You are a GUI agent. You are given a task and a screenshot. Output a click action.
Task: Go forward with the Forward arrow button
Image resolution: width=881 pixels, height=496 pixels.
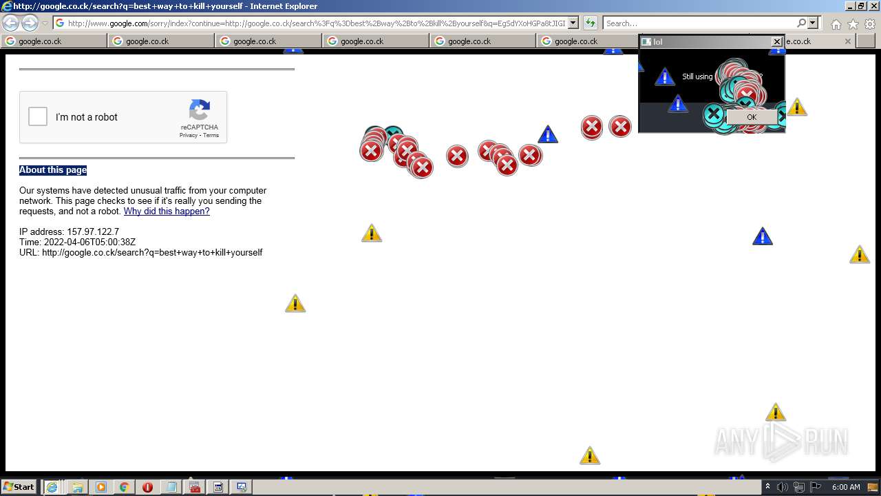pyautogui.click(x=30, y=23)
